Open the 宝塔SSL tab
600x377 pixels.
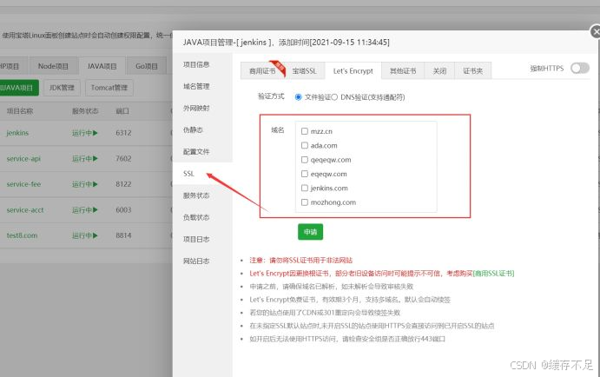[305, 71]
